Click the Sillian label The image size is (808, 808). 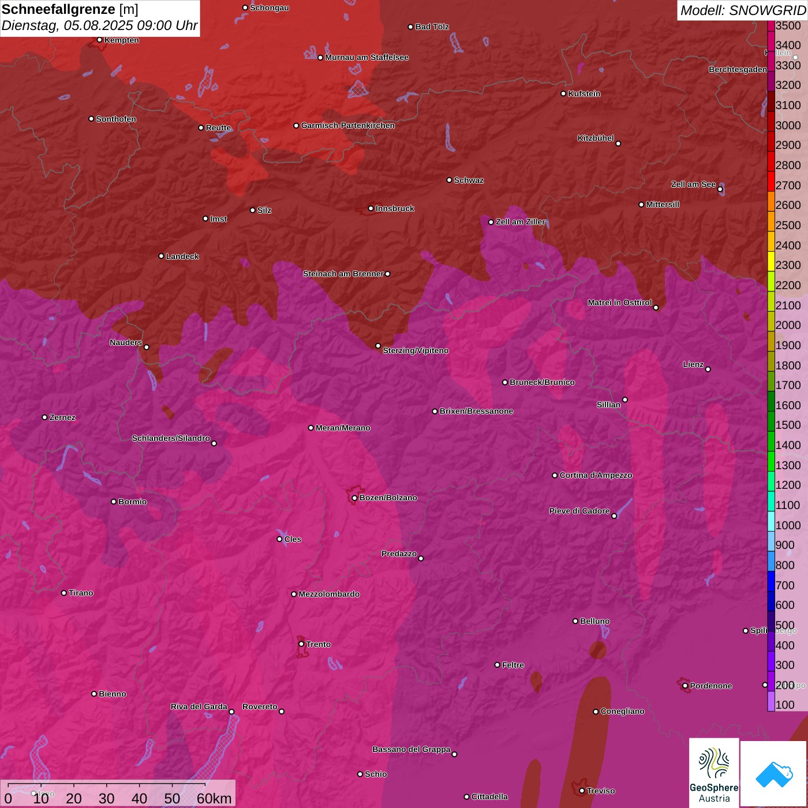pos(608,405)
